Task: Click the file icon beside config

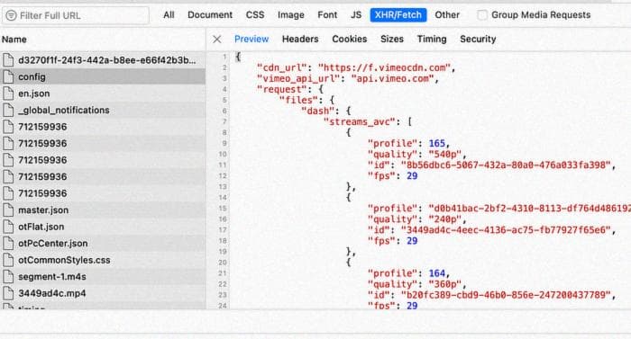Action: coord(8,76)
